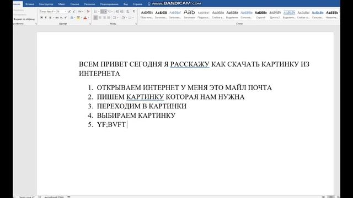Sort the selected text

point(128,11)
